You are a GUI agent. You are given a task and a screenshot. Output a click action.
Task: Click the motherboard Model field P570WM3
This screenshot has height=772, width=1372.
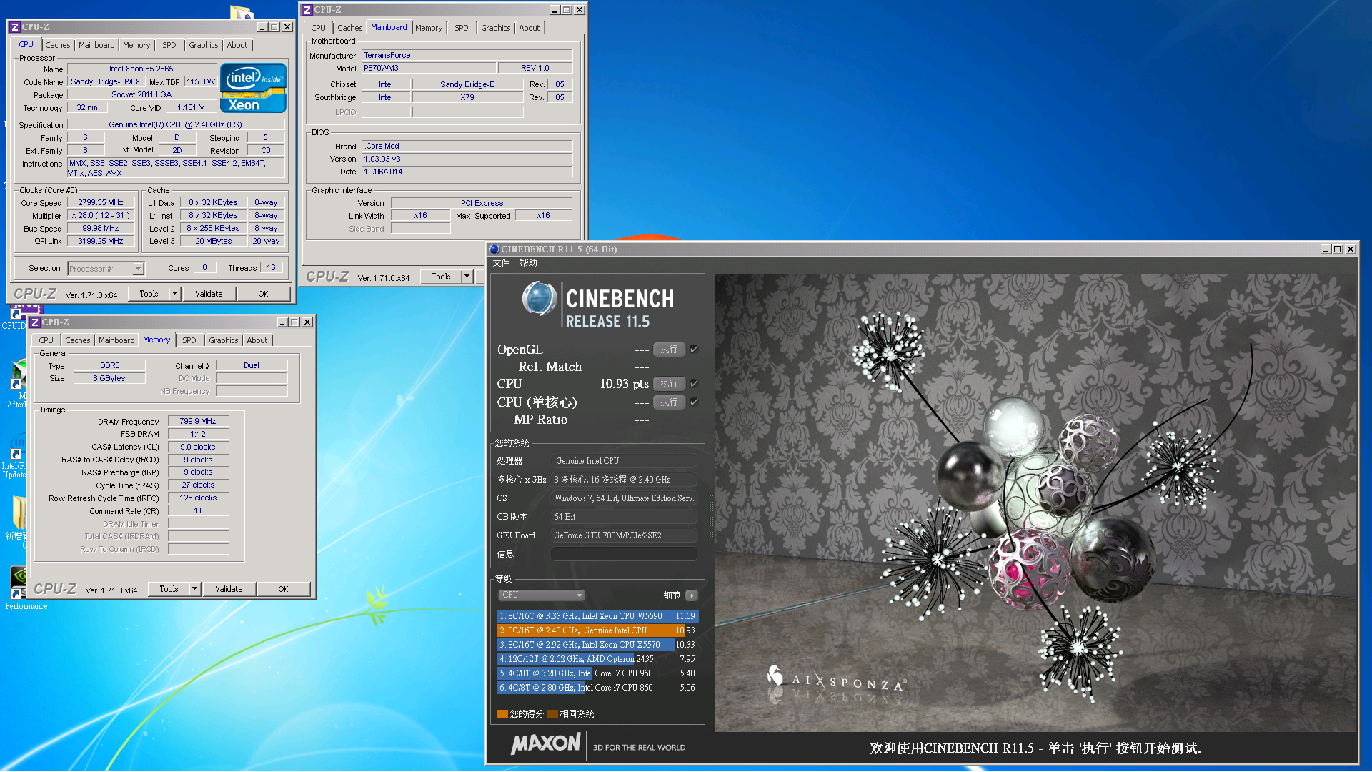pyautogui.click(x=429, y=69)
